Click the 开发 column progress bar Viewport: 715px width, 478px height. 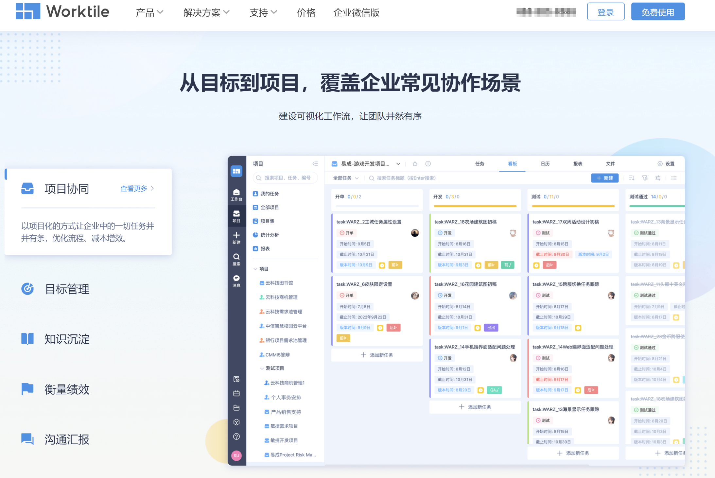[x=475, y=206]
